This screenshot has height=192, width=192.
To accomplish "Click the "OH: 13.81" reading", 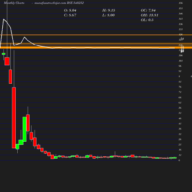I will point(149,15).
